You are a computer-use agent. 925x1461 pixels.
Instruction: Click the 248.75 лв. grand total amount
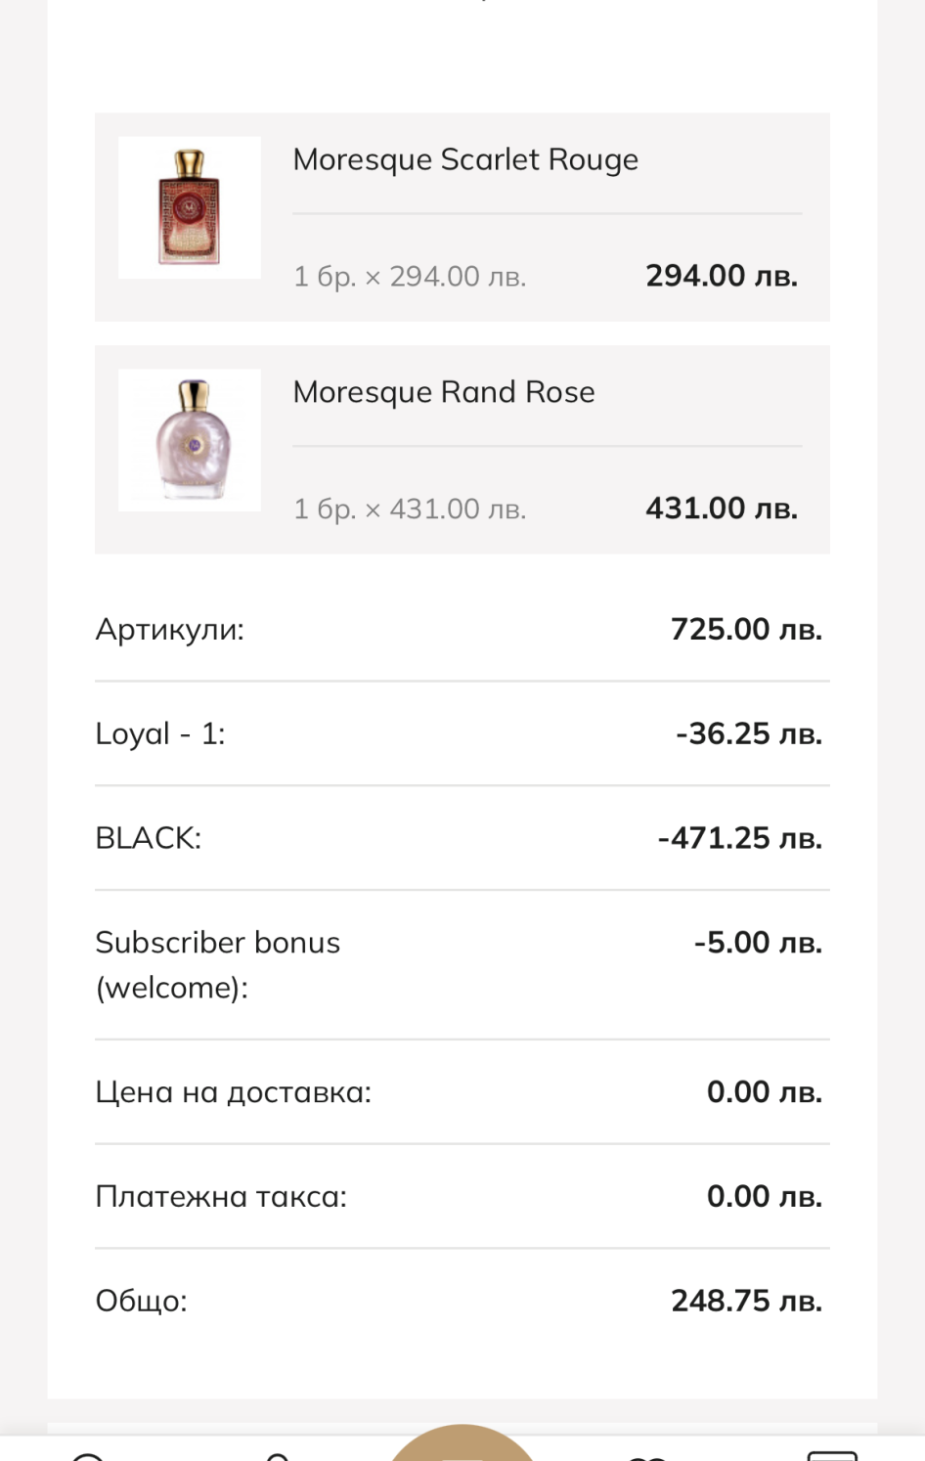pos(746,1301)
